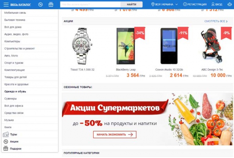This screenshot has height=158, width=234.
Task: Click the Вход login link
Action: [217, 4]
